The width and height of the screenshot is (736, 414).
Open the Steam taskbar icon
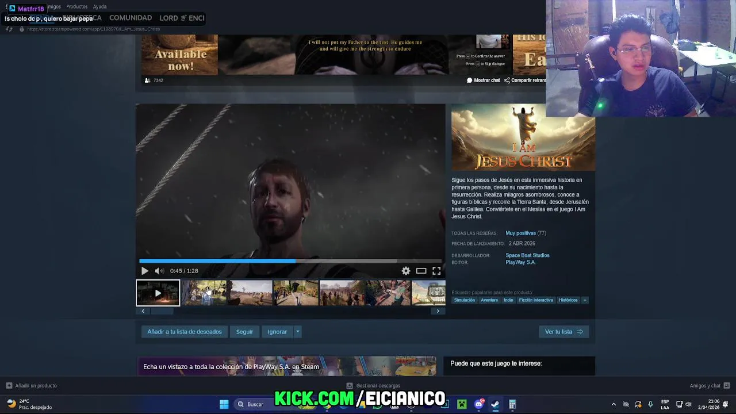(x=495, y=404)
